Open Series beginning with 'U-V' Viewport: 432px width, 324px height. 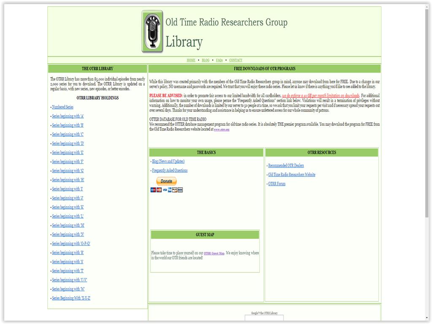point(70,280)
